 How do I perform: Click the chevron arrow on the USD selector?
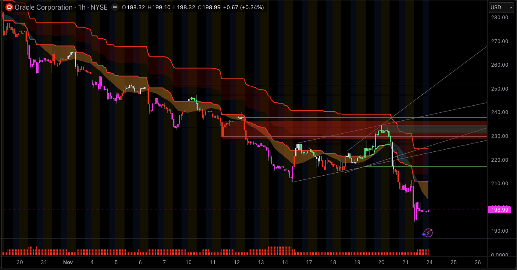pyautogui.click(x=510, y=7)
